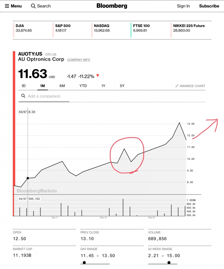Open the Company Info link
The width and height of the screenshot is (224, 269).
(78, 60)
